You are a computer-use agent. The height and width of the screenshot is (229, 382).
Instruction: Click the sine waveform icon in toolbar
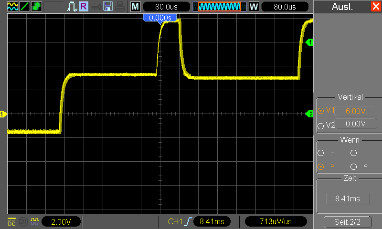pyautogui.click(x=12, y=6)
